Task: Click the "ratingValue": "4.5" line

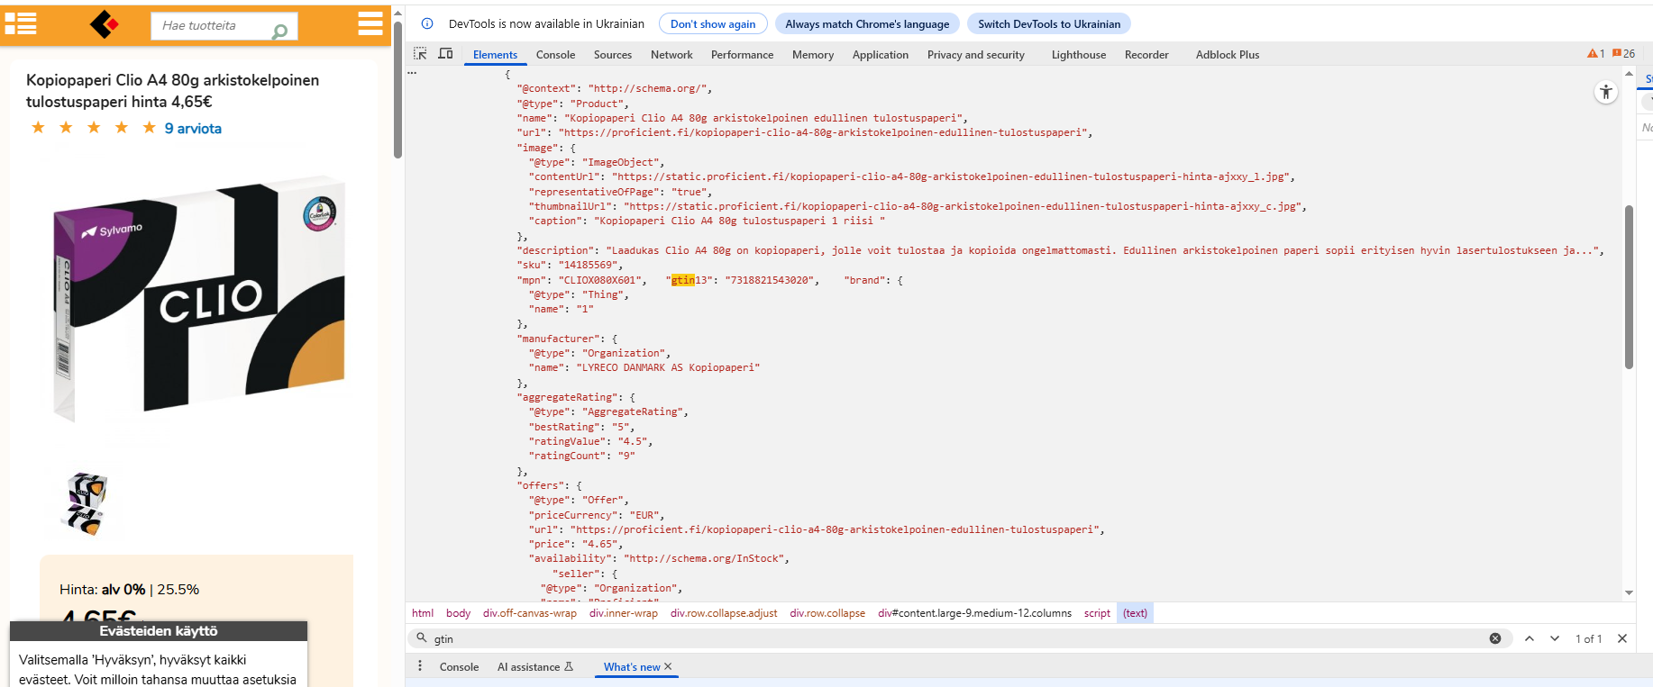Action: [590, 441]
